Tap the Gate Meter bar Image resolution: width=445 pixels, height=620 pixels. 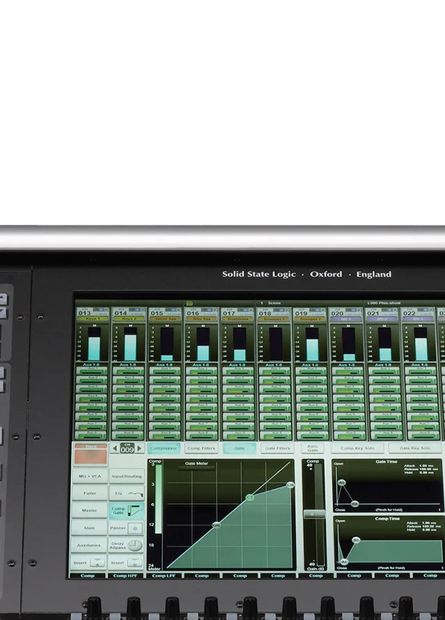(x=196, y=469)
